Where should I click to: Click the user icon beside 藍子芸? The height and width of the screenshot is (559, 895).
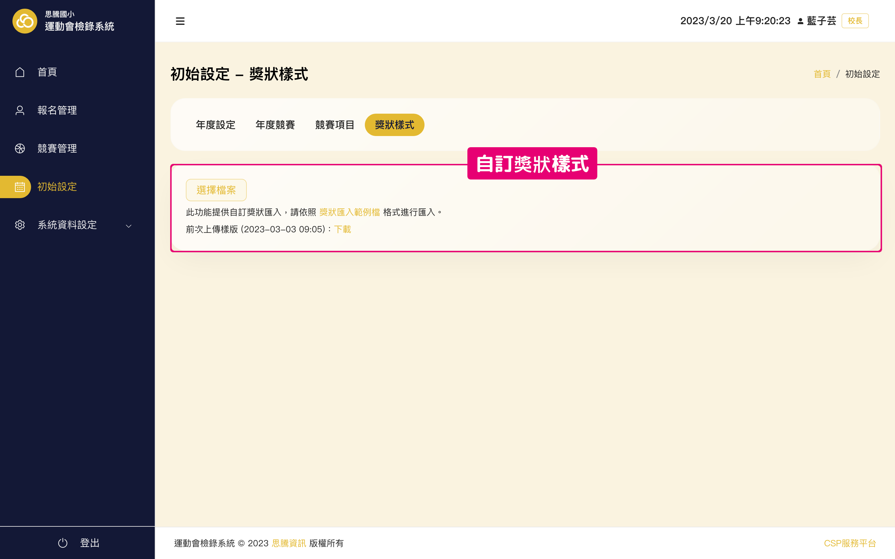point(800,21)
